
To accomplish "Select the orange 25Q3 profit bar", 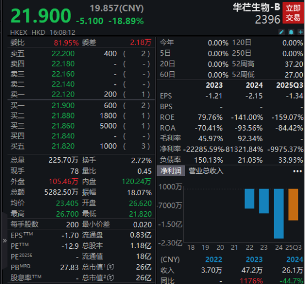I will coord(293,205).
